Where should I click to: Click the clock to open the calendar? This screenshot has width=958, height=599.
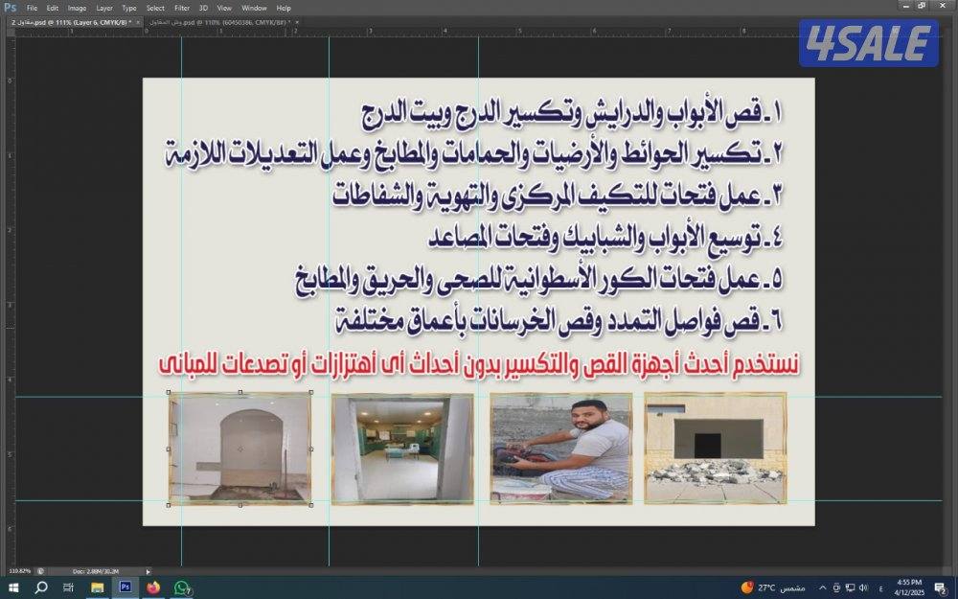click(910, 587)
